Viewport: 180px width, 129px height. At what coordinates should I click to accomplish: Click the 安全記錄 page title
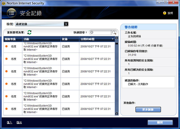(31, 13)
